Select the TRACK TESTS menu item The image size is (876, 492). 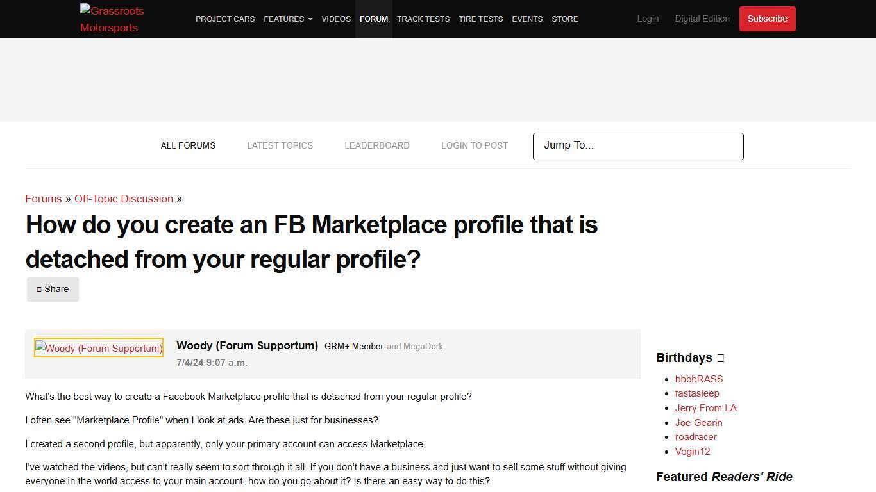click(x=423, y=19)
